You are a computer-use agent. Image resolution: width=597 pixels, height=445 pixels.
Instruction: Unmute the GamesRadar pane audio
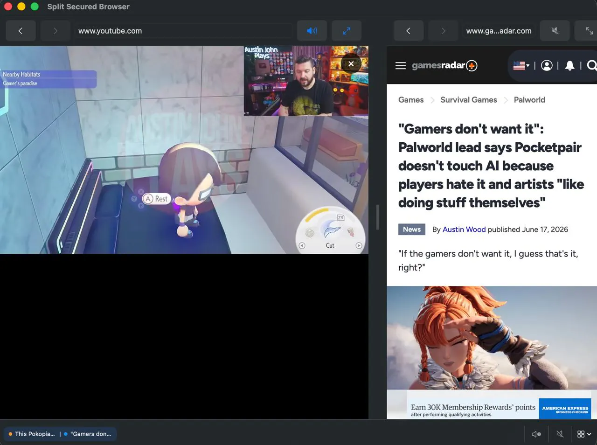pos(555,31)
